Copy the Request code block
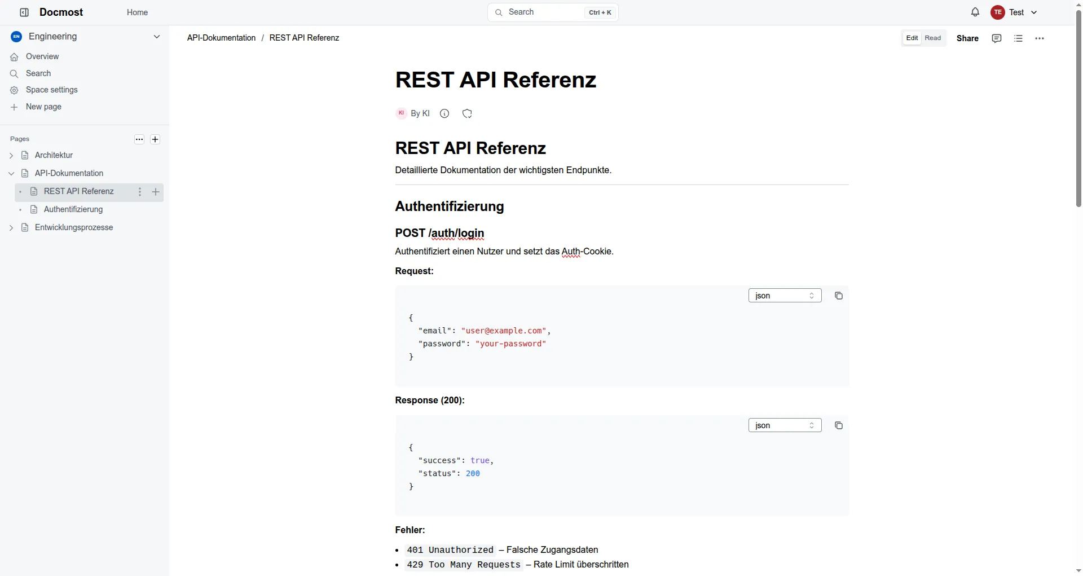The width and height of the screenshot is (1083, 576). coord(839,296)
